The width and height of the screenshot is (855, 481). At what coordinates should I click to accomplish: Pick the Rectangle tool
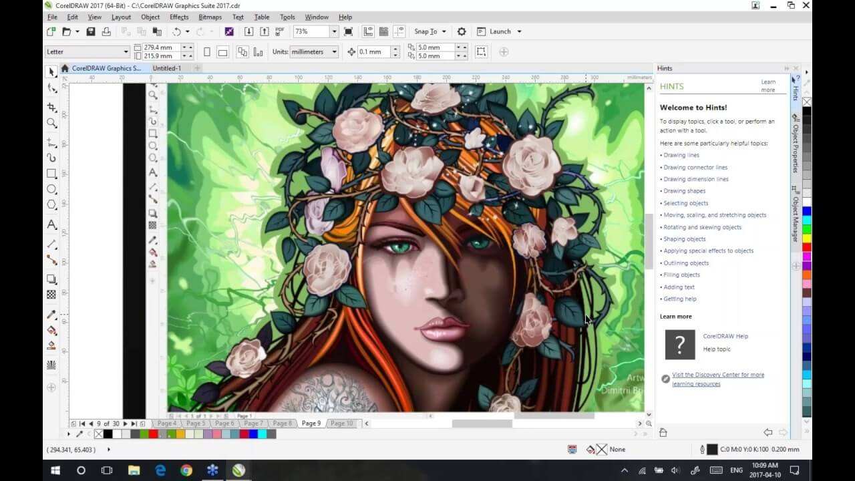(x=51, y=174)
